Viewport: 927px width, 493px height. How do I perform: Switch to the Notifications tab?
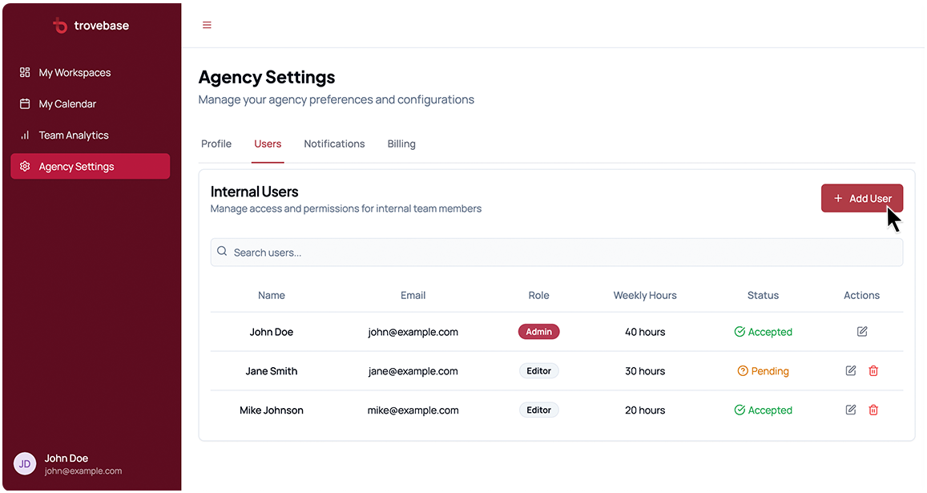click(334, 143)
